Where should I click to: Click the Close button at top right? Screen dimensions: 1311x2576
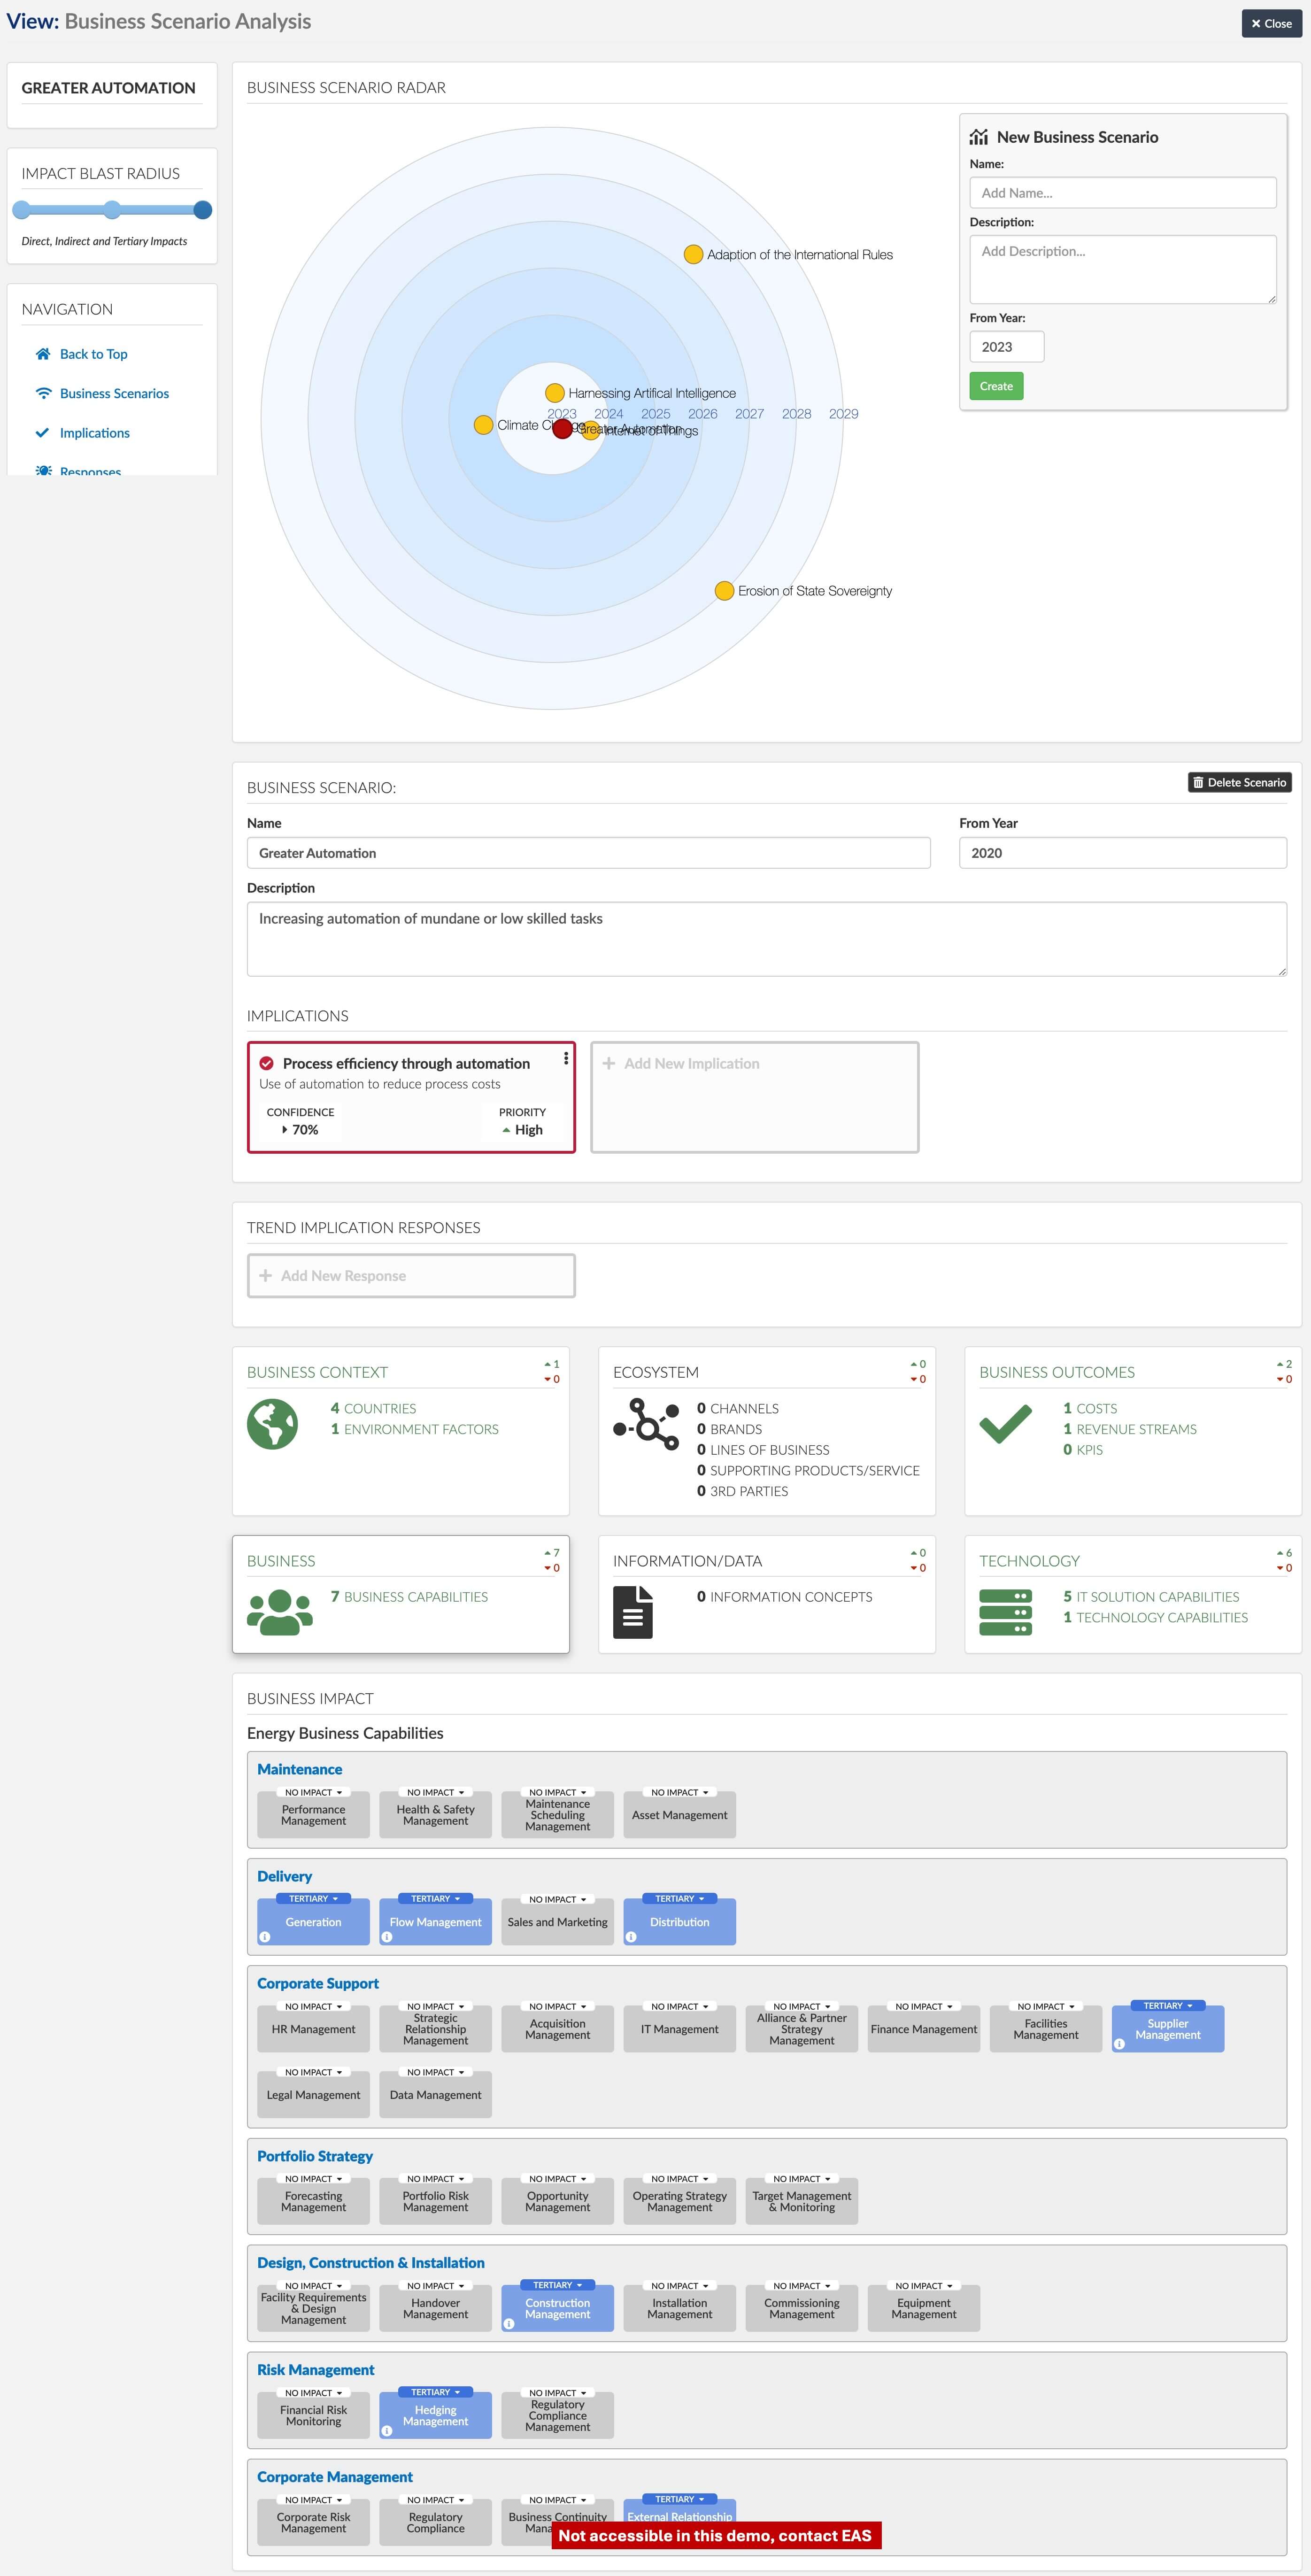pos(1271,23)
